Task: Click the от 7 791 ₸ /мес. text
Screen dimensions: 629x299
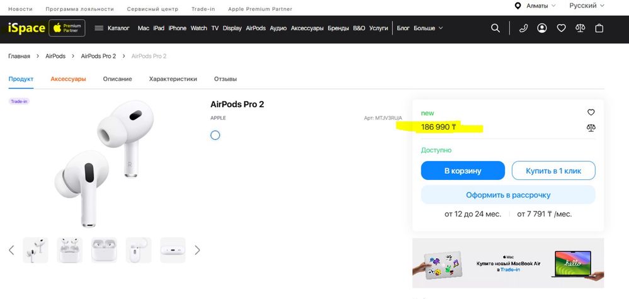Action: click(x=545, y=214)
